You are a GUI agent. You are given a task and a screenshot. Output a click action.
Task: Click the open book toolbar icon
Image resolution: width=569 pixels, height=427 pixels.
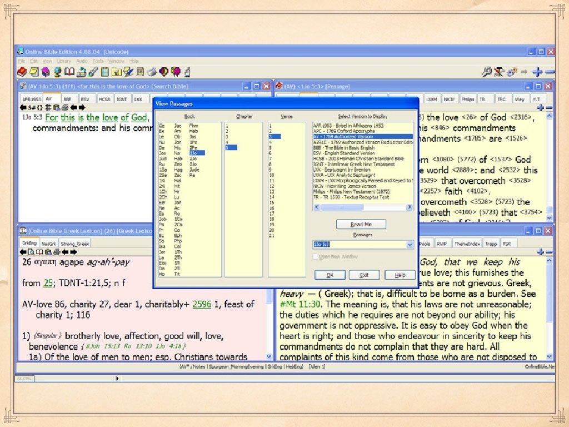tap(69, 72)
